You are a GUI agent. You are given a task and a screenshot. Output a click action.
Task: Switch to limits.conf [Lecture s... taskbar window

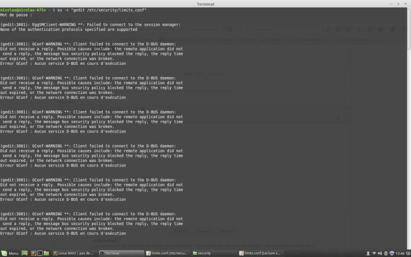click(261, 253)
